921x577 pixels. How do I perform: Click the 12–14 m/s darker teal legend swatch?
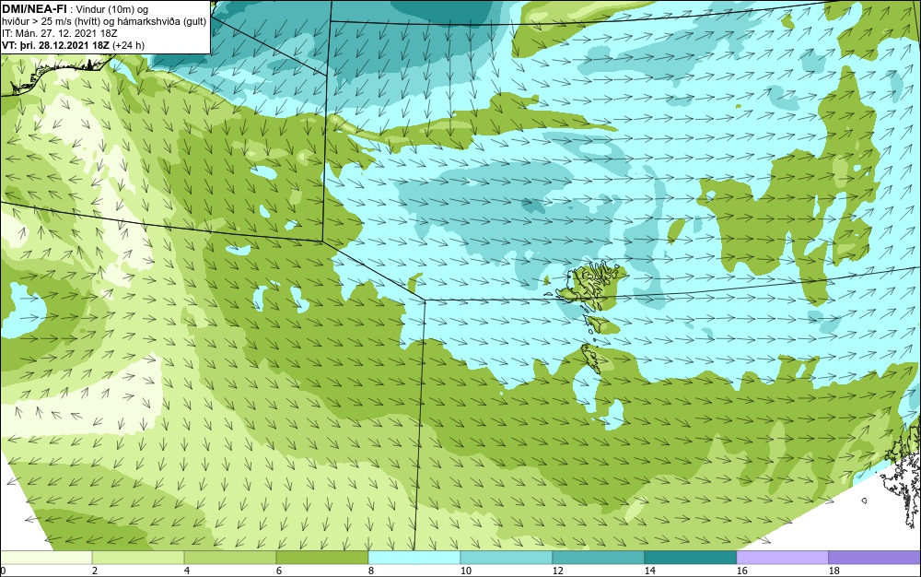click(598, 557)
